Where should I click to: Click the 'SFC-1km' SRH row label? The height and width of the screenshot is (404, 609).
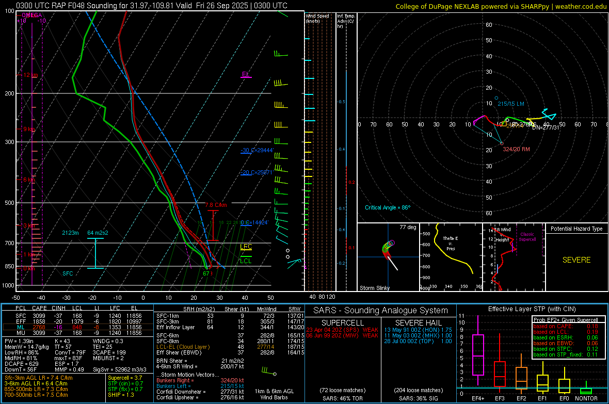[168, 316]
